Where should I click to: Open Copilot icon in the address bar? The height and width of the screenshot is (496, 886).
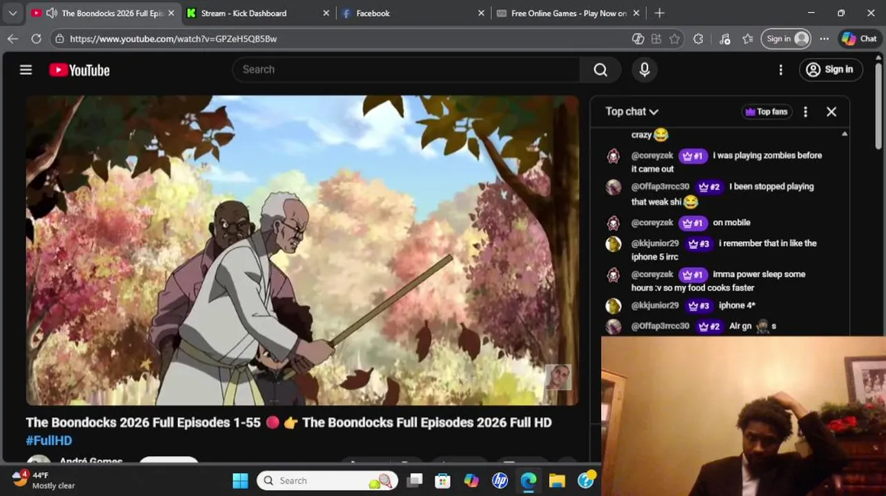coord(638,39)
